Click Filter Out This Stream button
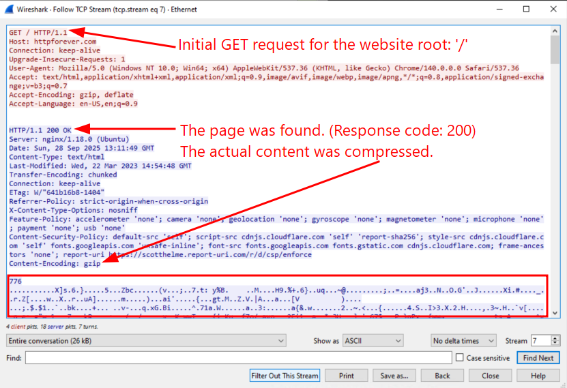Screen dimensions: 567x388 click(x=285, y=376)
